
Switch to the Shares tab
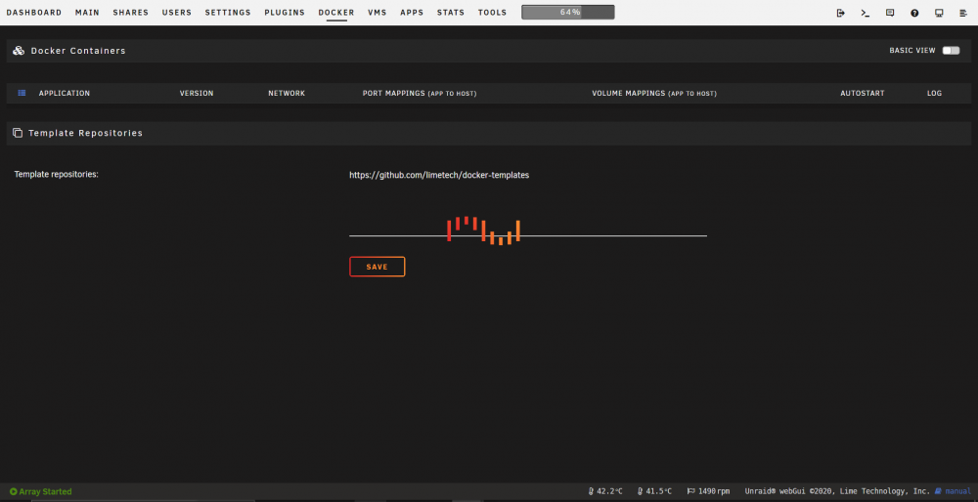131,13
